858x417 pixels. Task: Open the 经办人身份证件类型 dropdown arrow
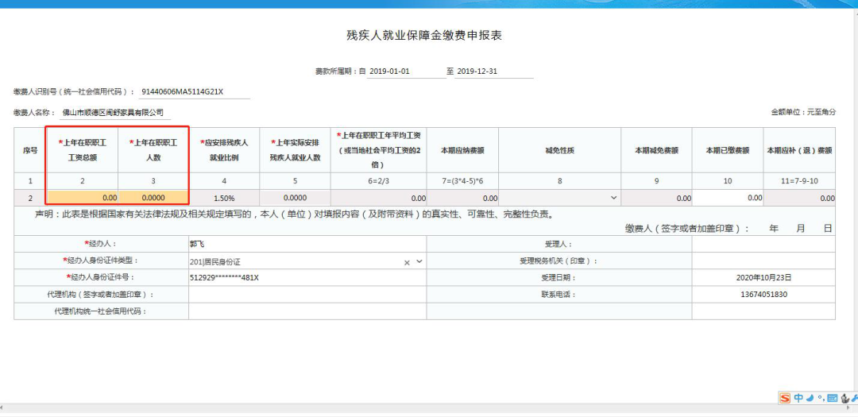(x=419, y=261)
